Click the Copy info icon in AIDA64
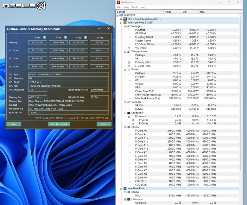 coord(85,37)
